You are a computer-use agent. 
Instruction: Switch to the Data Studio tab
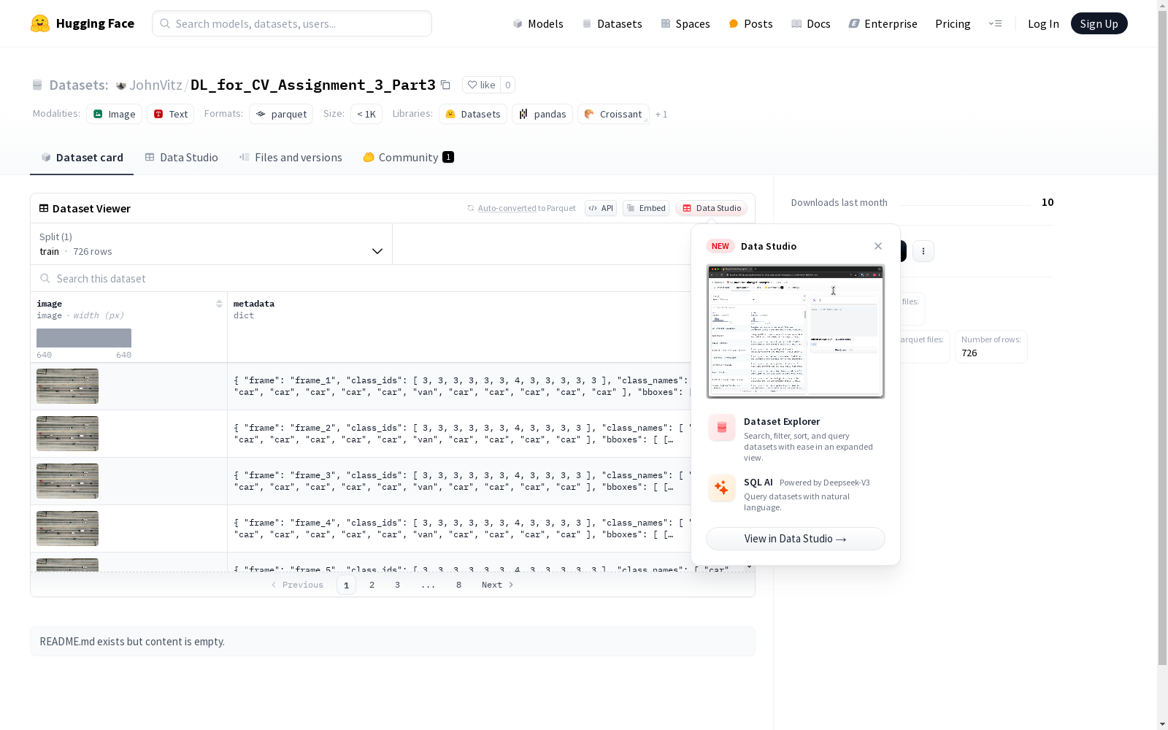point(181,158)
